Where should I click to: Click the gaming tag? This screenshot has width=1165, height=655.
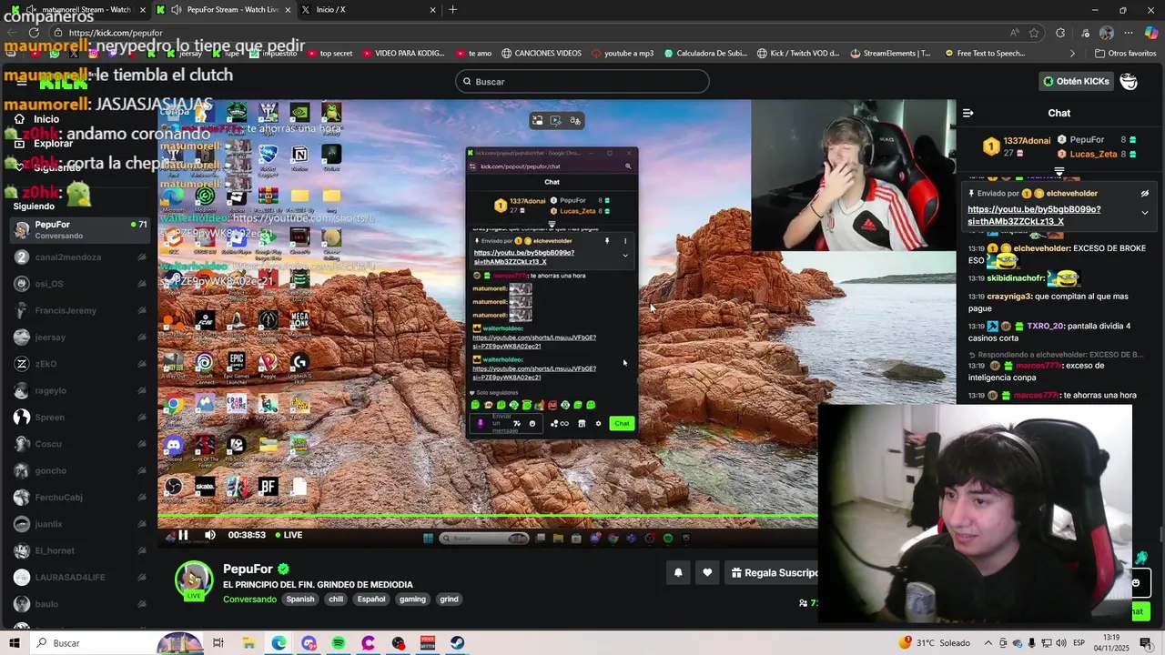point(412,600)
